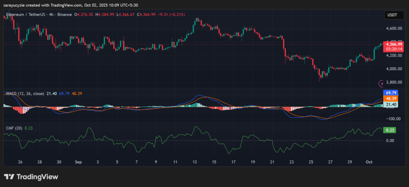Image resolution: width=409 pixels, height=187 pixels.
Task: Click the 13 date marker on time axis
Action: click(x=195, y=162)
